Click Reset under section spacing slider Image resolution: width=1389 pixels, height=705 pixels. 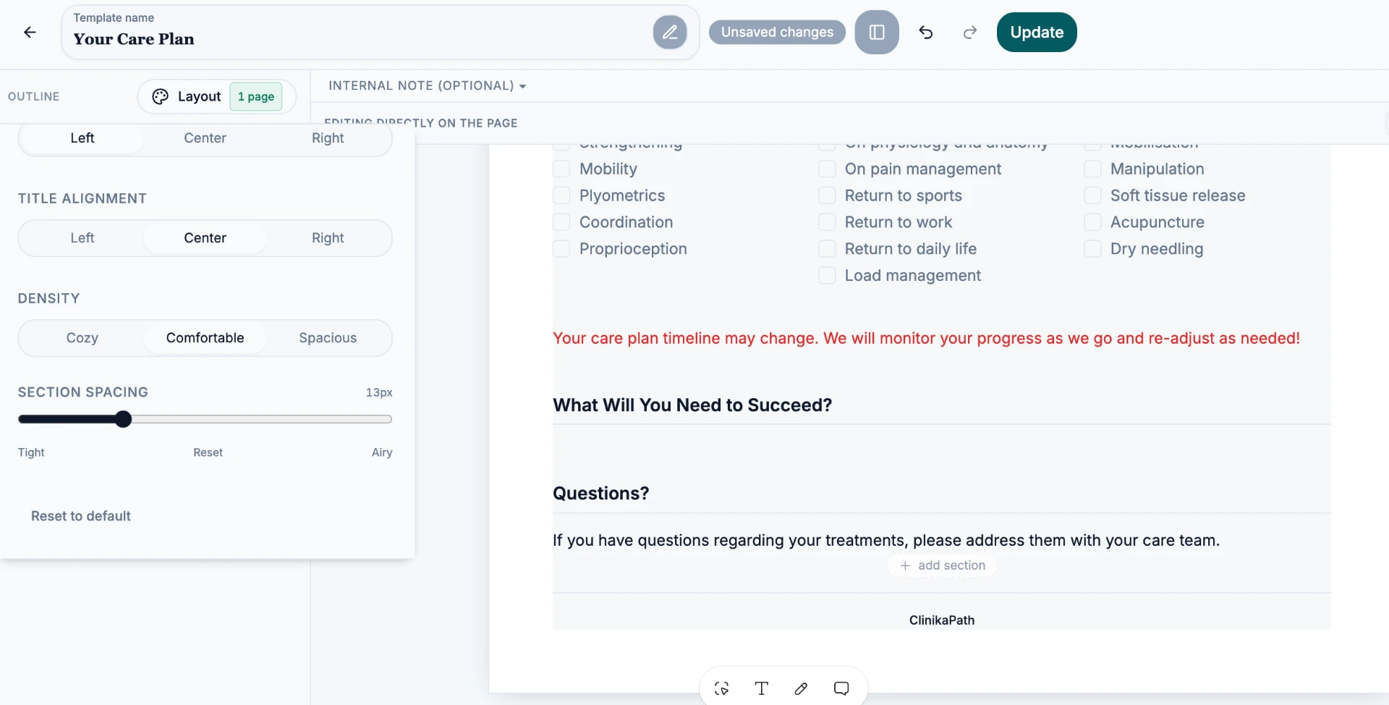[208, 452]
